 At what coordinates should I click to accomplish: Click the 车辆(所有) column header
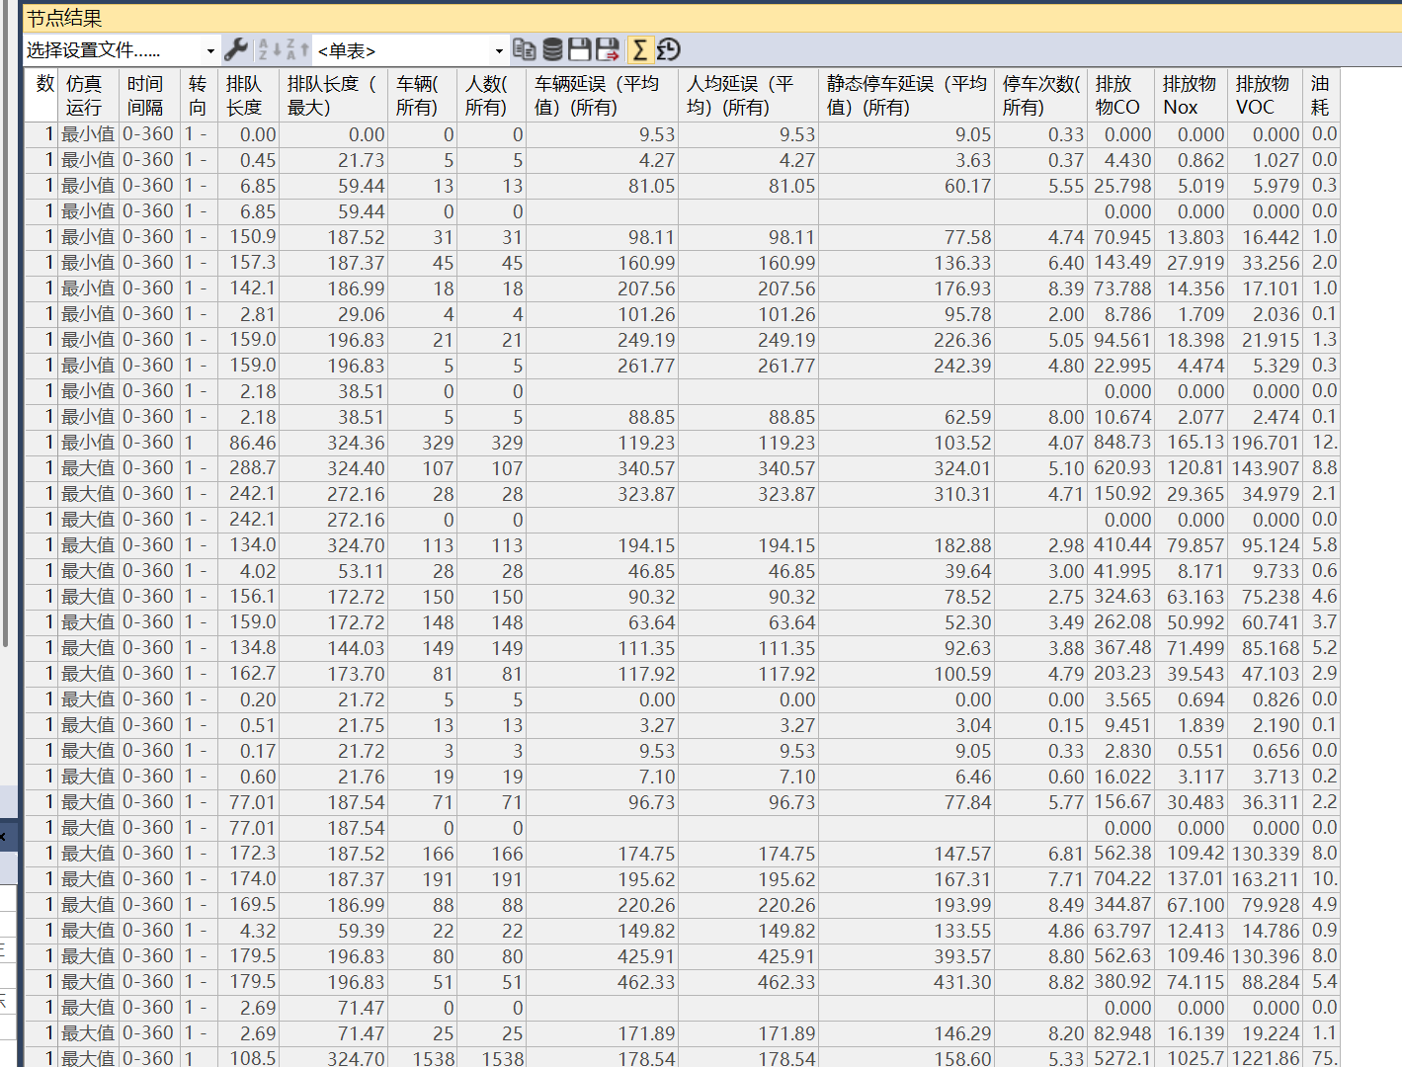423,96
